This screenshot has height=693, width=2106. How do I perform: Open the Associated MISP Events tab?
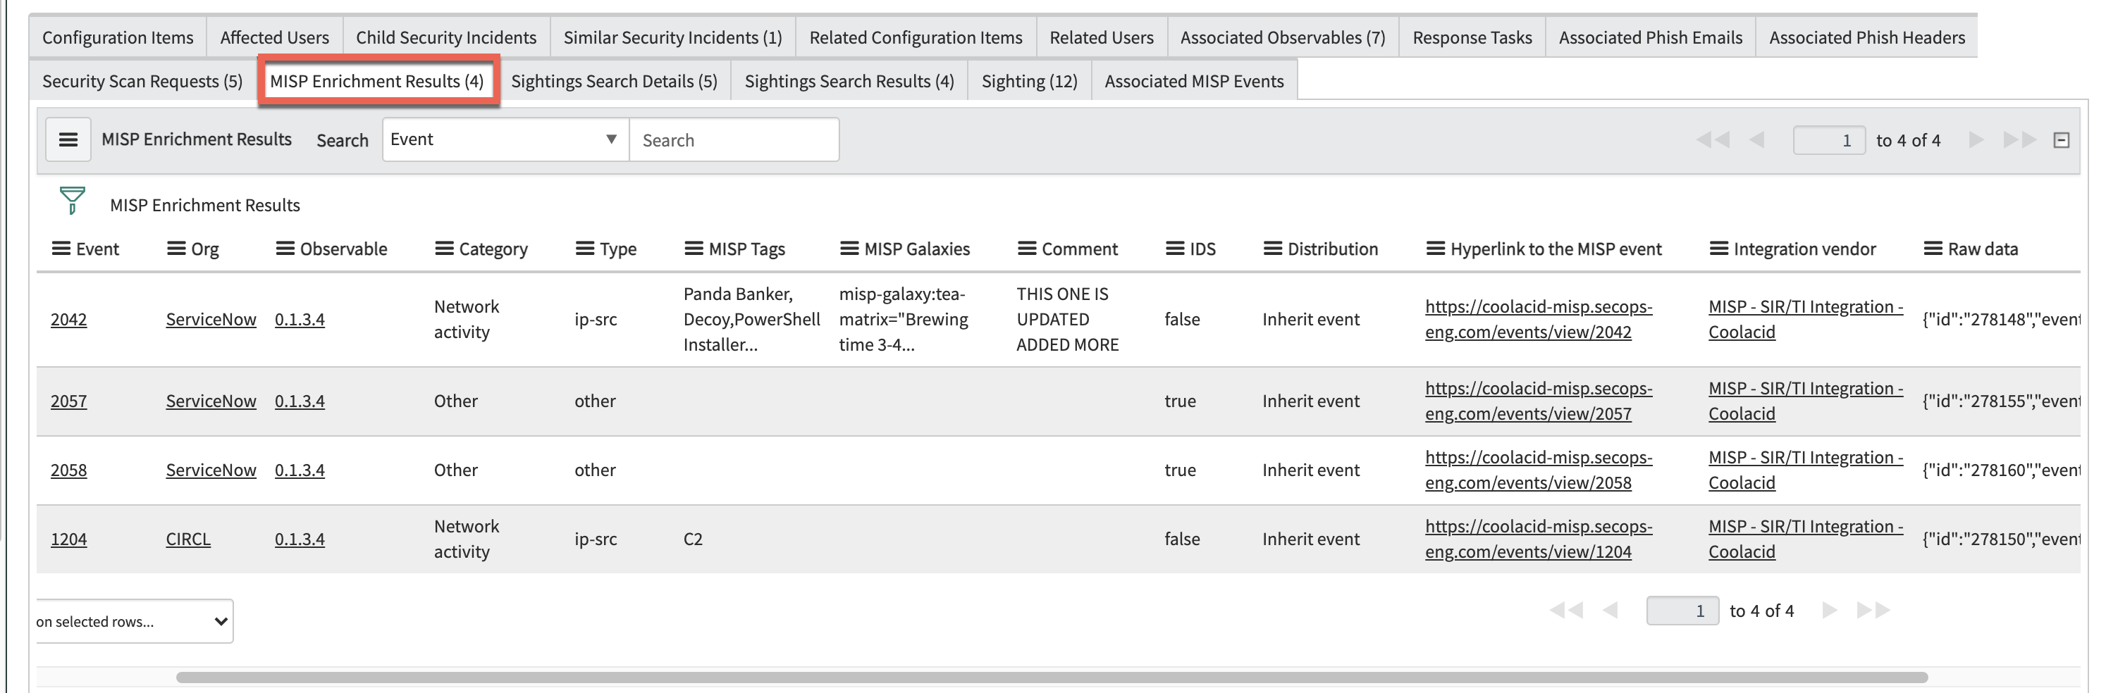[1195, 81]
